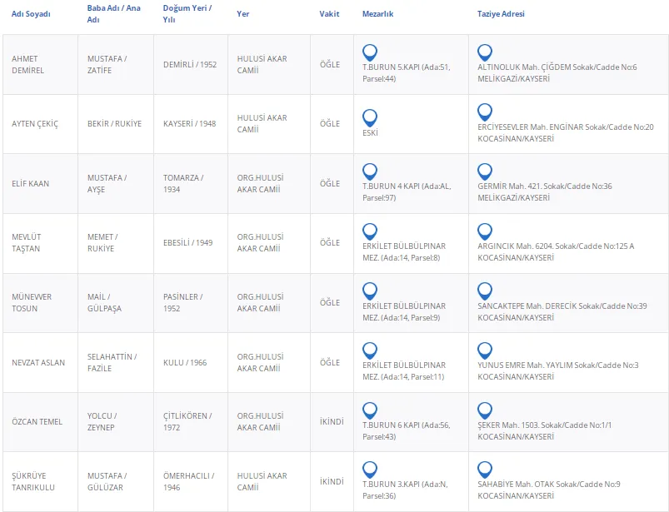Click the Doğum Yeri / Yılı header
Screen dimensions: 669x512
(187, 13)
